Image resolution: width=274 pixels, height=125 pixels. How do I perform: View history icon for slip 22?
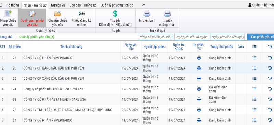point(270,110)
